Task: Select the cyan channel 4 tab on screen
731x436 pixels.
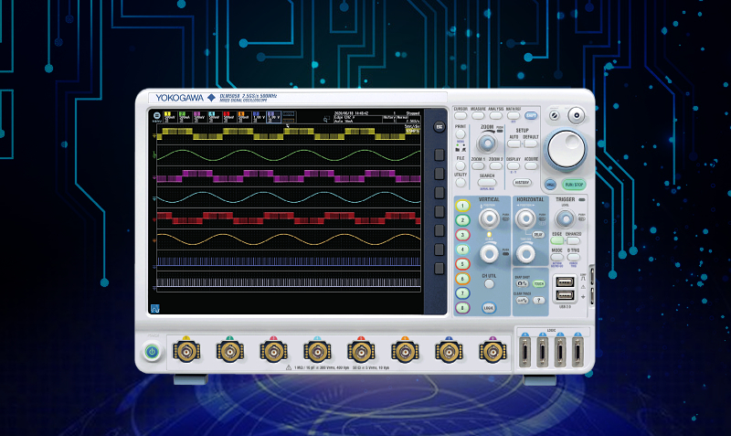Action: (x=214, y=117)
